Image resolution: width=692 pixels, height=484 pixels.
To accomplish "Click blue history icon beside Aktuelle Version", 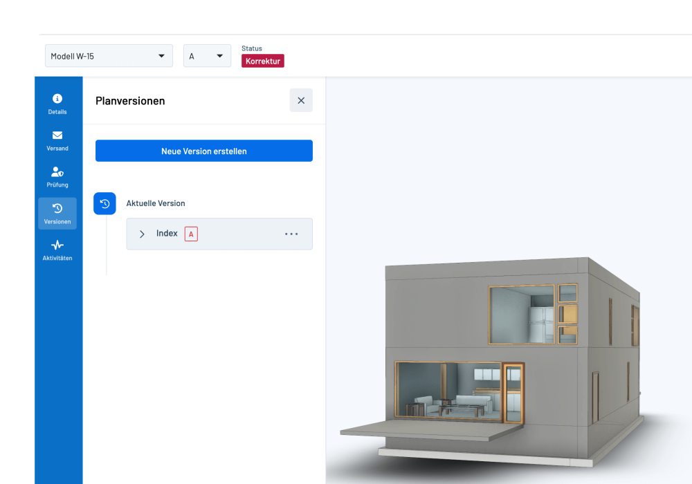I will [x=104, y=204].
